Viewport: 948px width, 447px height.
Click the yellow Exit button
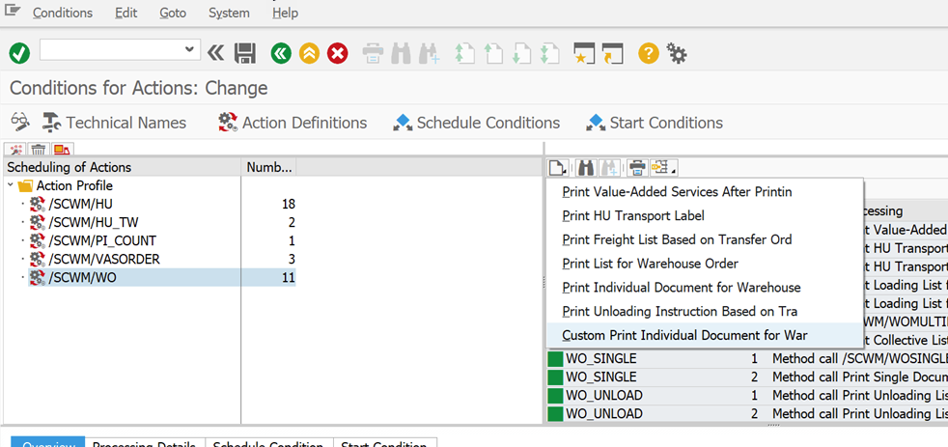(x=309, y=53)
